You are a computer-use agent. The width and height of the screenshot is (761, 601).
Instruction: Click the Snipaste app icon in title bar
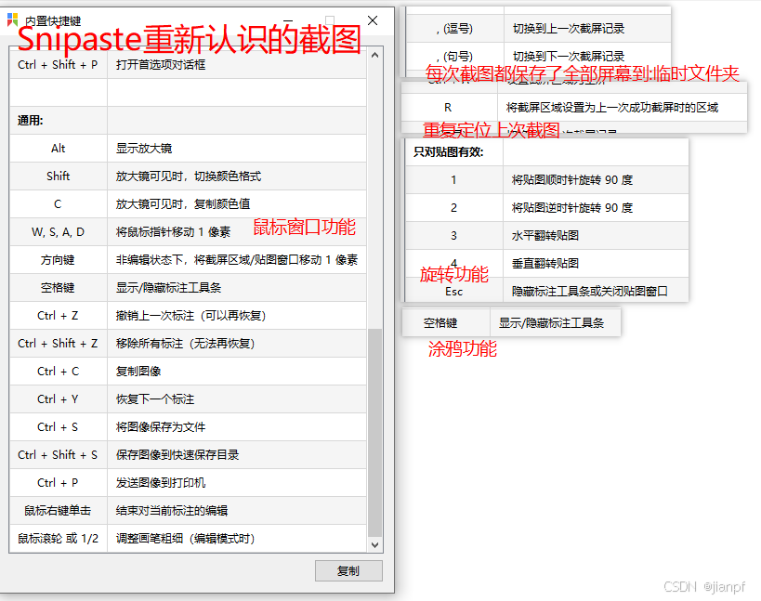tap(13, 20)
